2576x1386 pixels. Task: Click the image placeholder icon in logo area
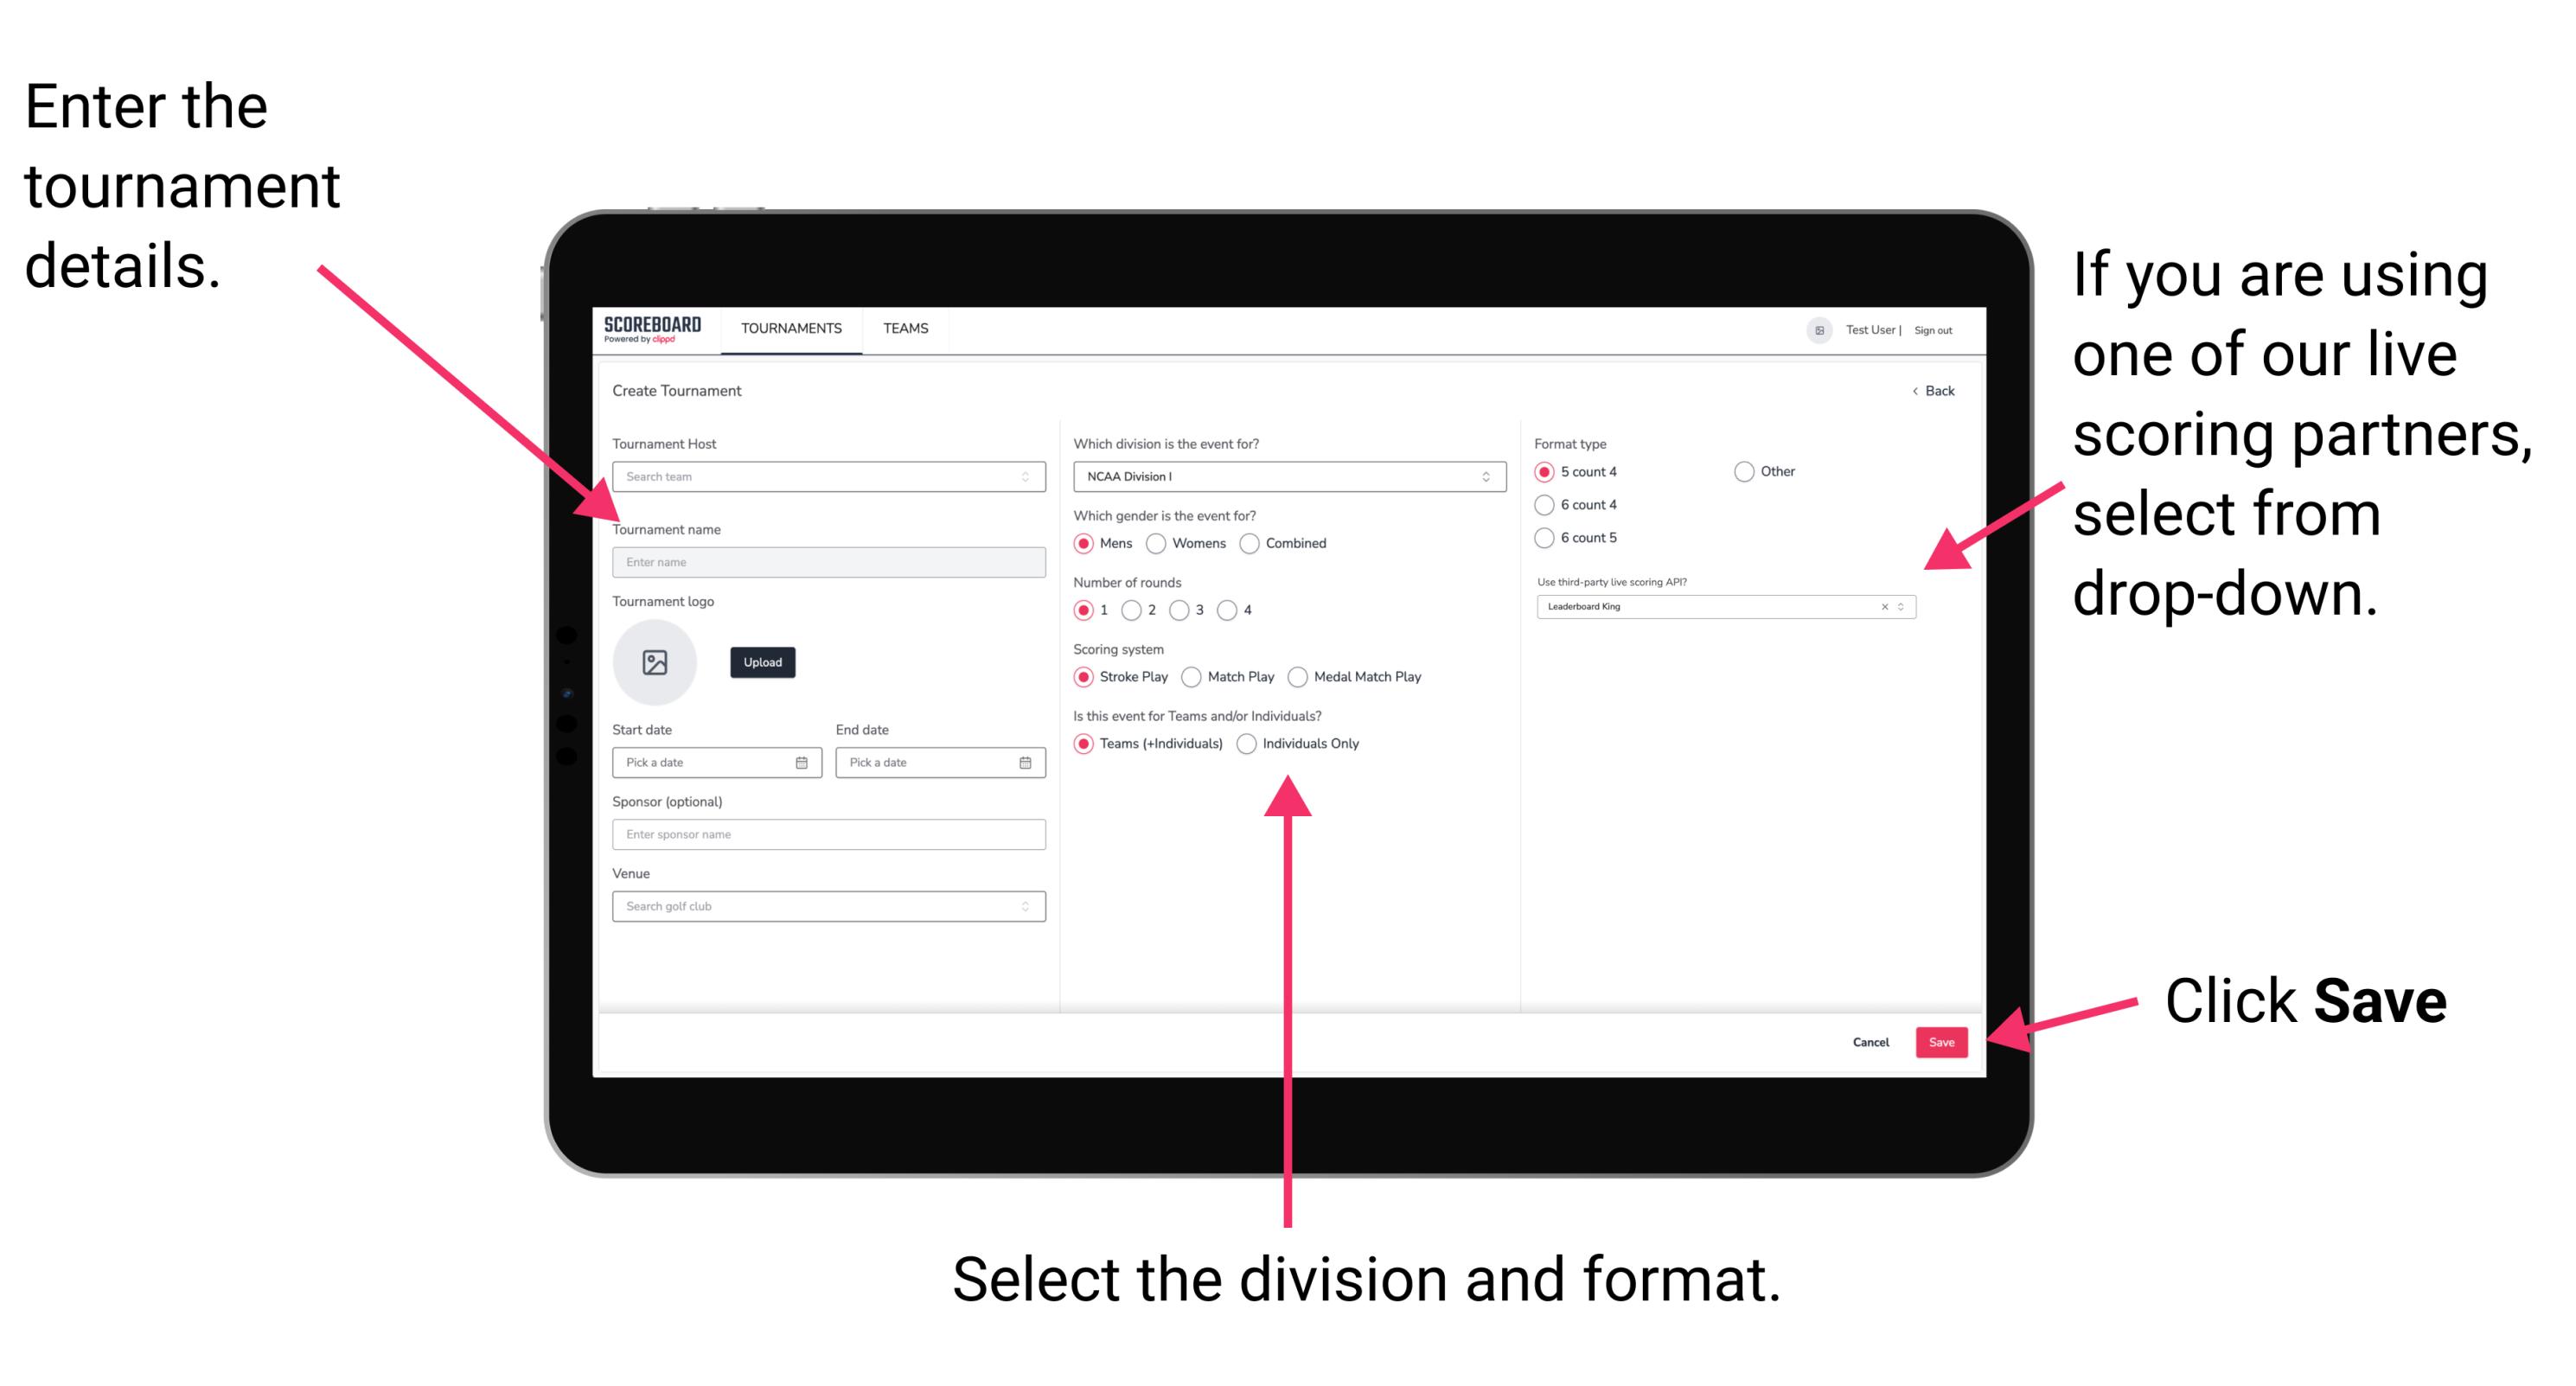(655, 661)
